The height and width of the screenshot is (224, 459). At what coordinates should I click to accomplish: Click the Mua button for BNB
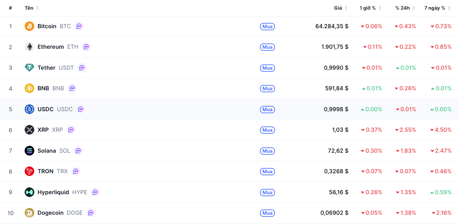click(x=267, y=89)
